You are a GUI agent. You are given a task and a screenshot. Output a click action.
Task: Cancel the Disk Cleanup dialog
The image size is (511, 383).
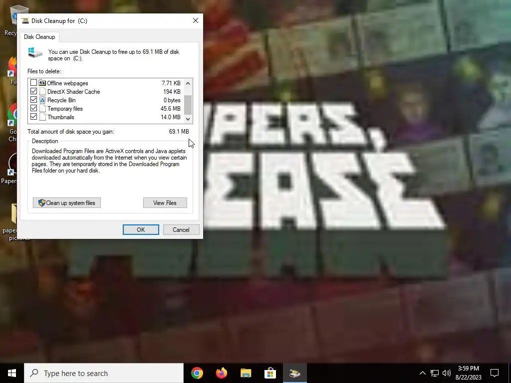point(181,229)
